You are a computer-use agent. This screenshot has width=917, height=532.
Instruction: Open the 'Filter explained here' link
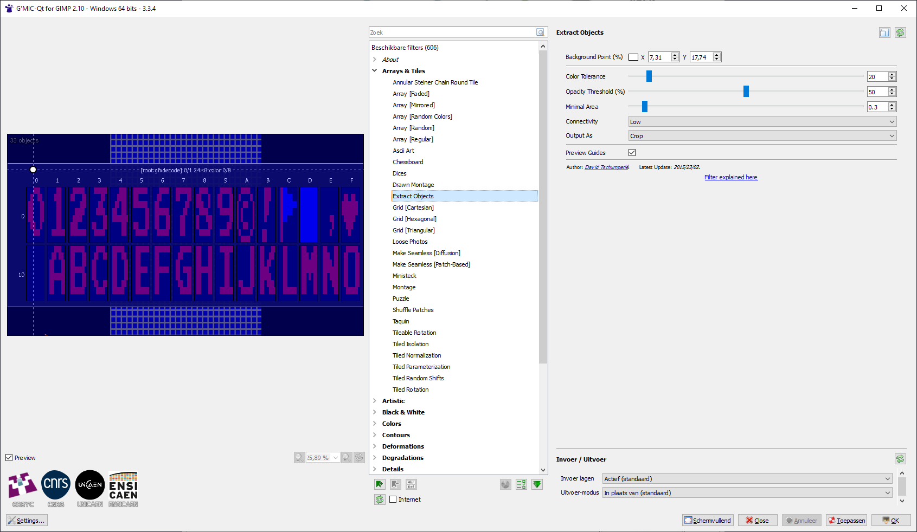tap(730, 177)
